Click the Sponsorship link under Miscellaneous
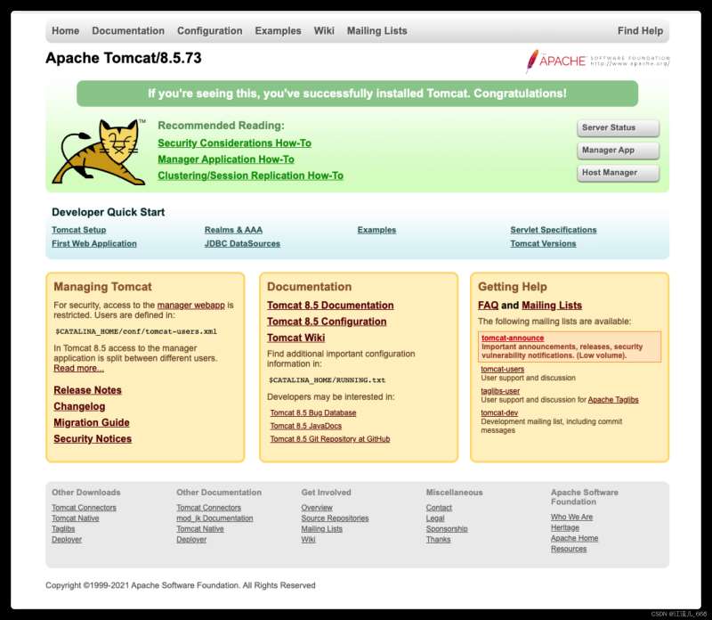 [x=447, y=529]
